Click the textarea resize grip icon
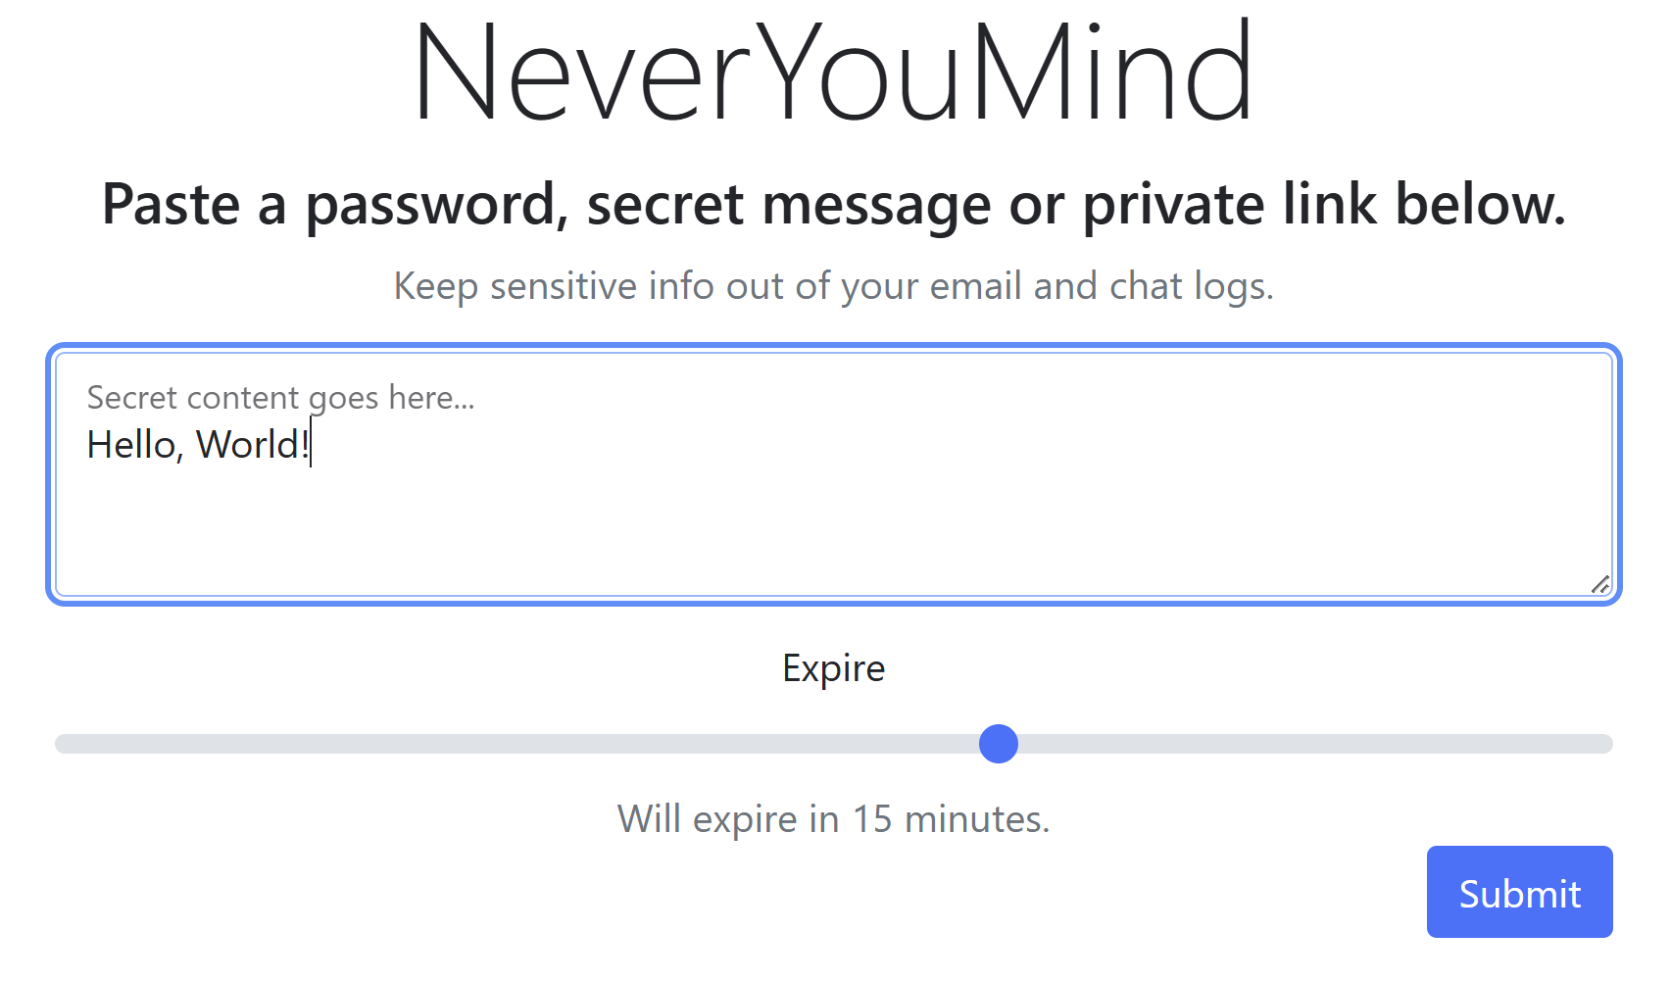The height and width of the screenshot is (981, 1670). (1599, 584)
